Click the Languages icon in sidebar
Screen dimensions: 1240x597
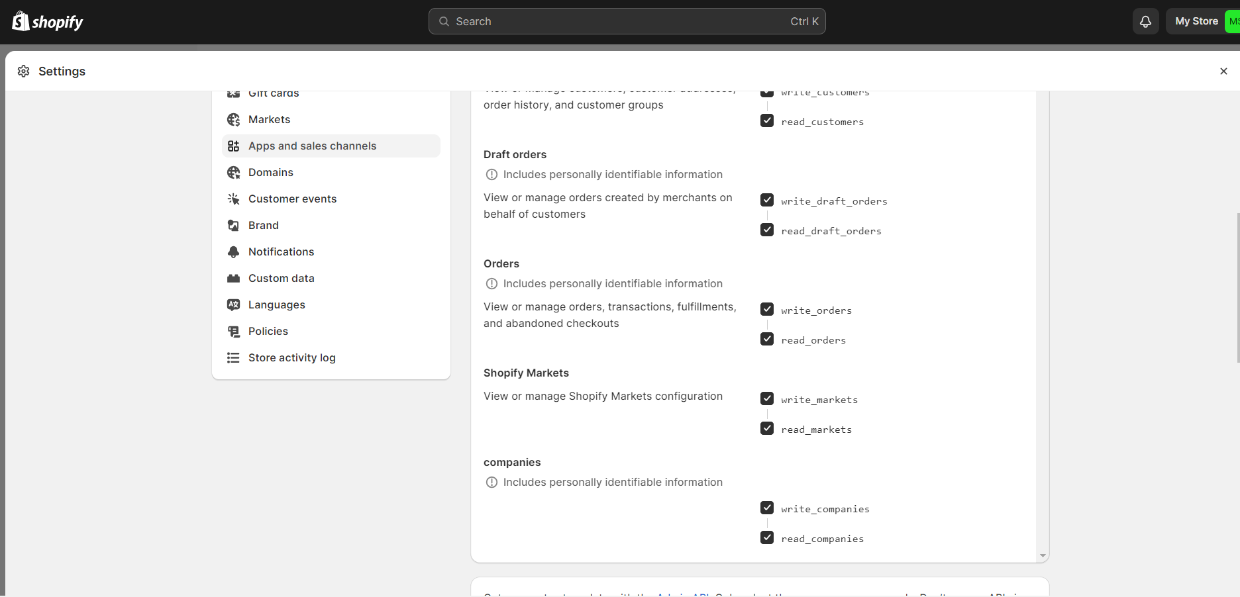[233, 305]
